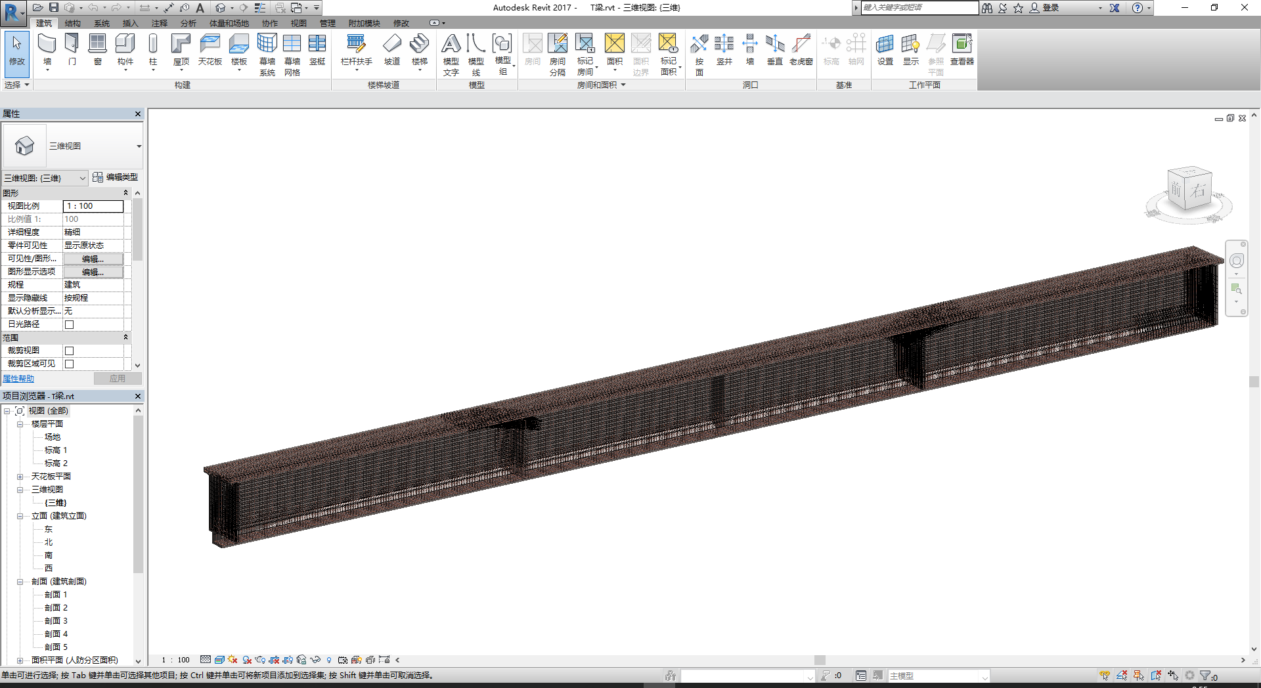Collapse the 剖面 (建筑剖面) tree branch

20,581
